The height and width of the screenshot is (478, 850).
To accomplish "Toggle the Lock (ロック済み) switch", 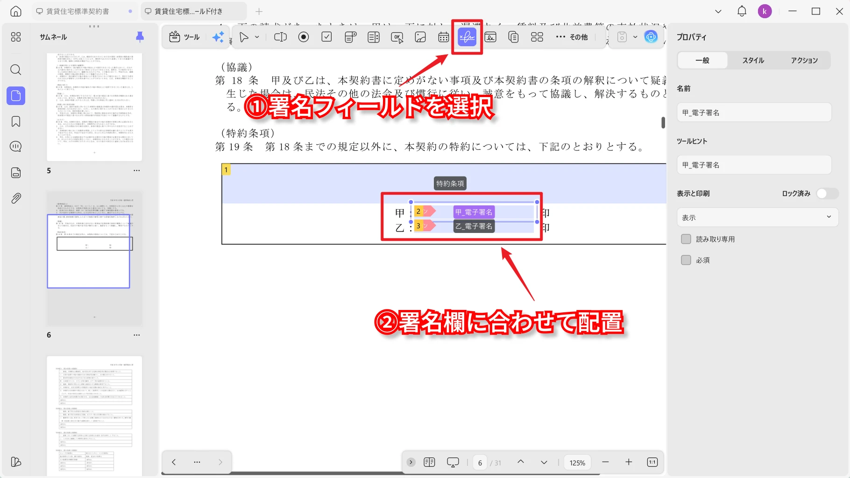I will point(827,193).
